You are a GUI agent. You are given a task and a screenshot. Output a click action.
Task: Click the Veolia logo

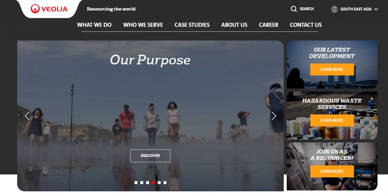tap(49, 9)
